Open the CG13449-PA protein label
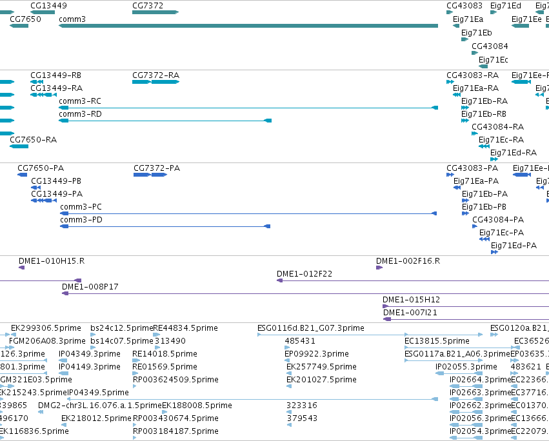 57,194
